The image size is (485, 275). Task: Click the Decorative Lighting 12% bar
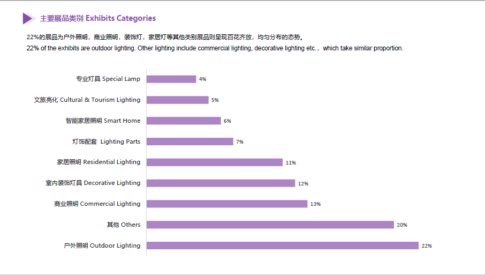221,183
